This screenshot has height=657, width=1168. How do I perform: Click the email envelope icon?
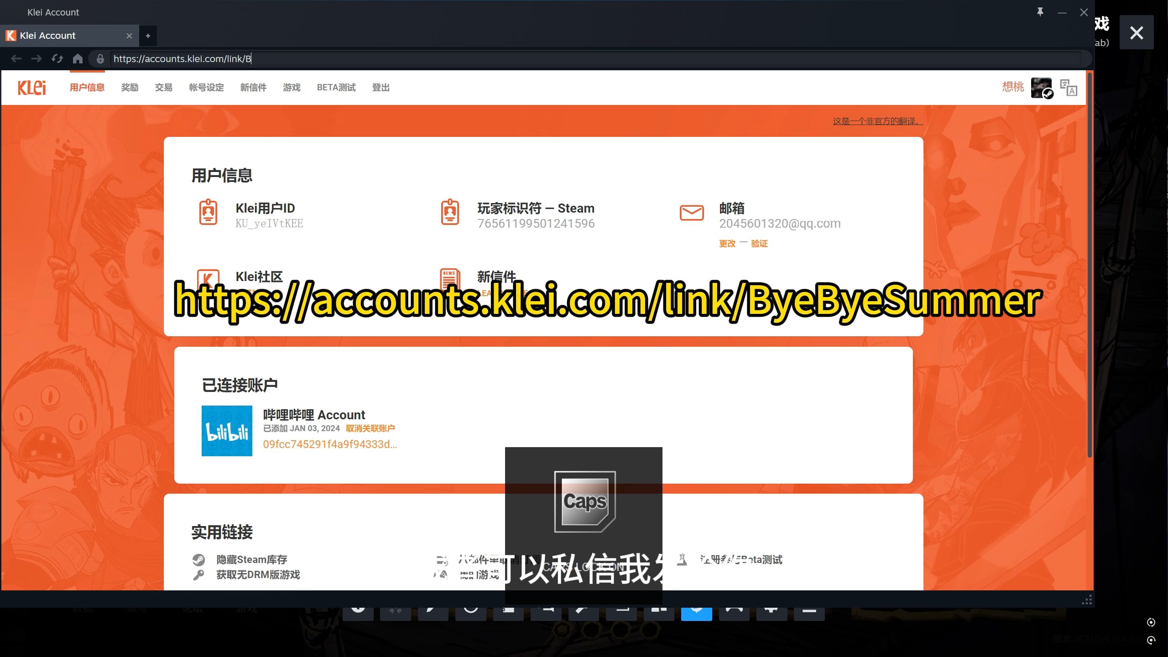point(692,213)
